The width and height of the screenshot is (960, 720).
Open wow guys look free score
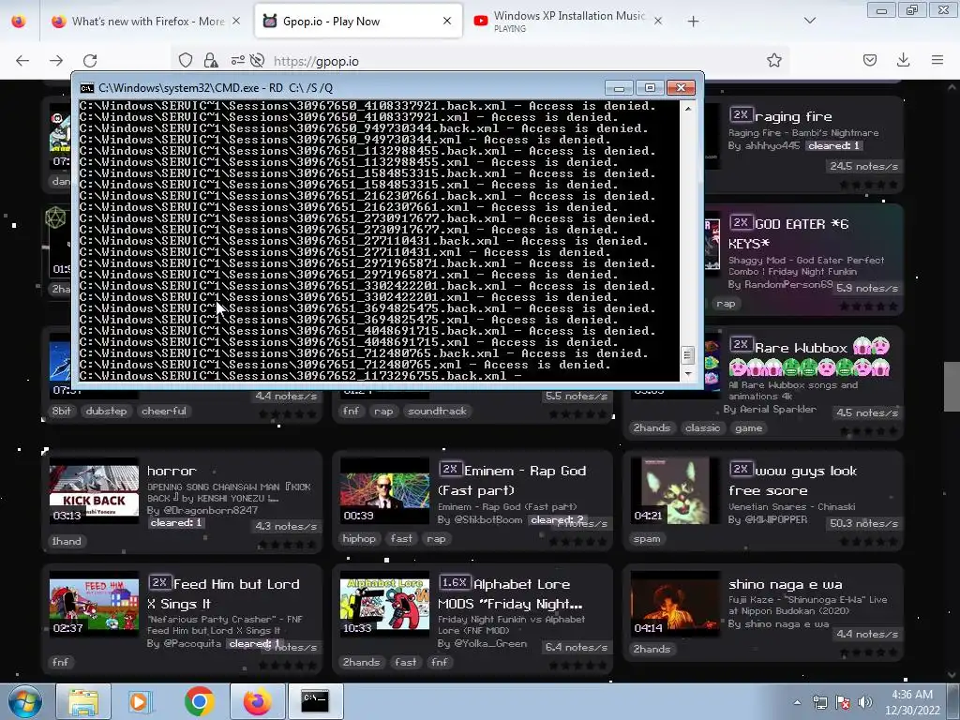(x=793, y=480)
